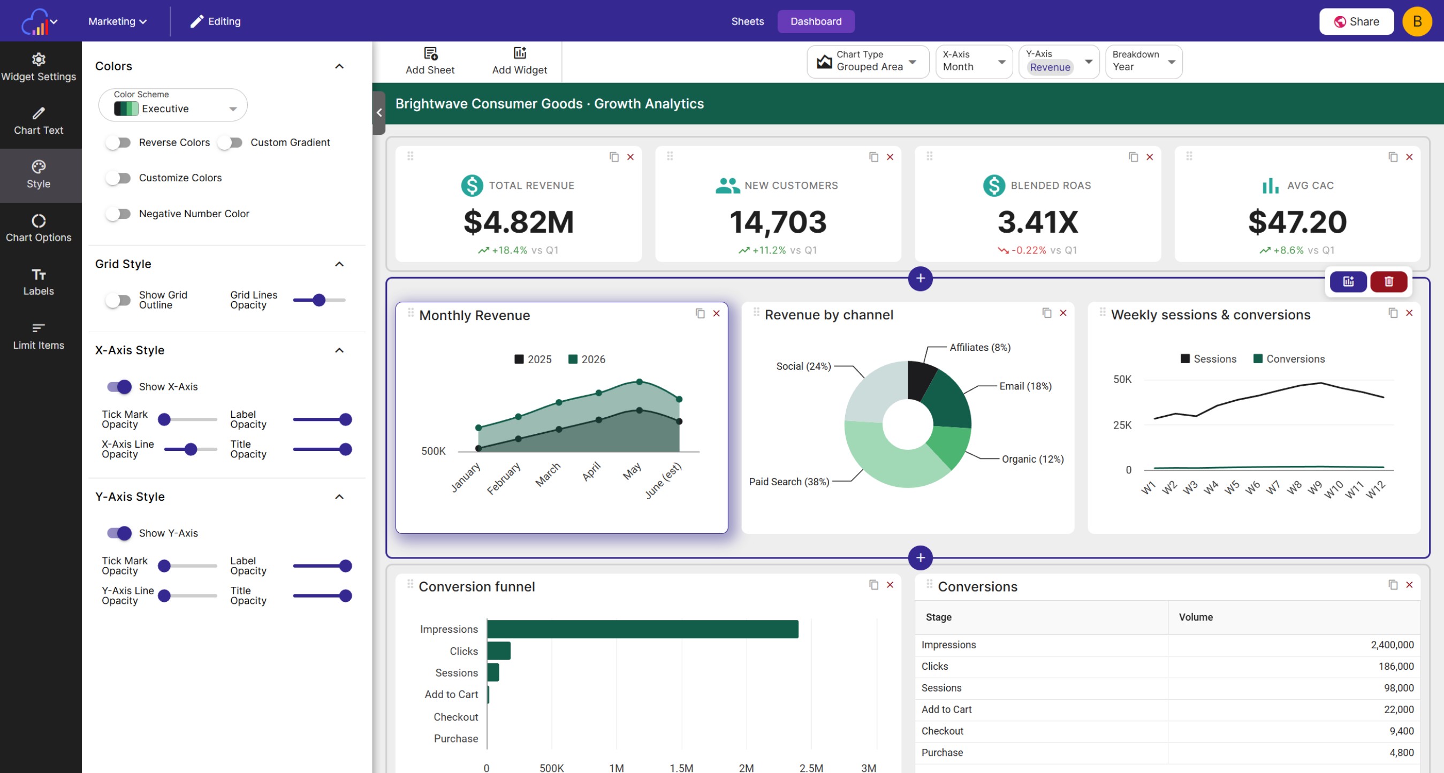The image size is (1444, 773).
Task: Delete the Conversions table widget
Action: [1409, 584]
